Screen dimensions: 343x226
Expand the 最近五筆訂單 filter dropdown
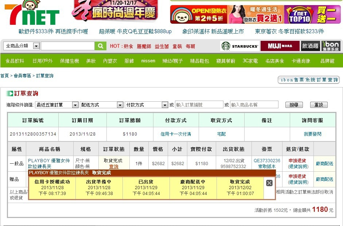click(56, 105)
